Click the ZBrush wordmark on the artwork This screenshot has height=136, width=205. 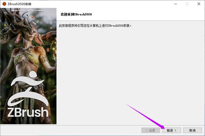pyautogui.click(x=28, y=112)
